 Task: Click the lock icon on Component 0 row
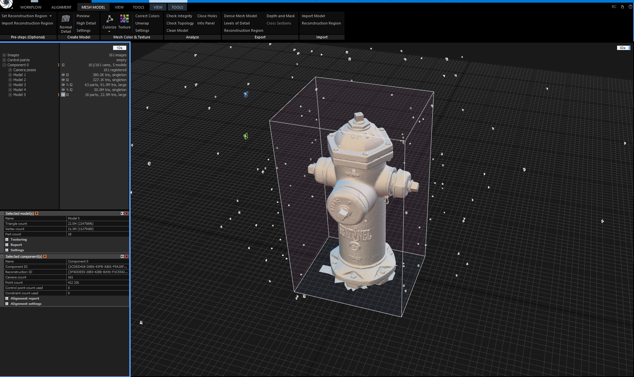(63, 65)
